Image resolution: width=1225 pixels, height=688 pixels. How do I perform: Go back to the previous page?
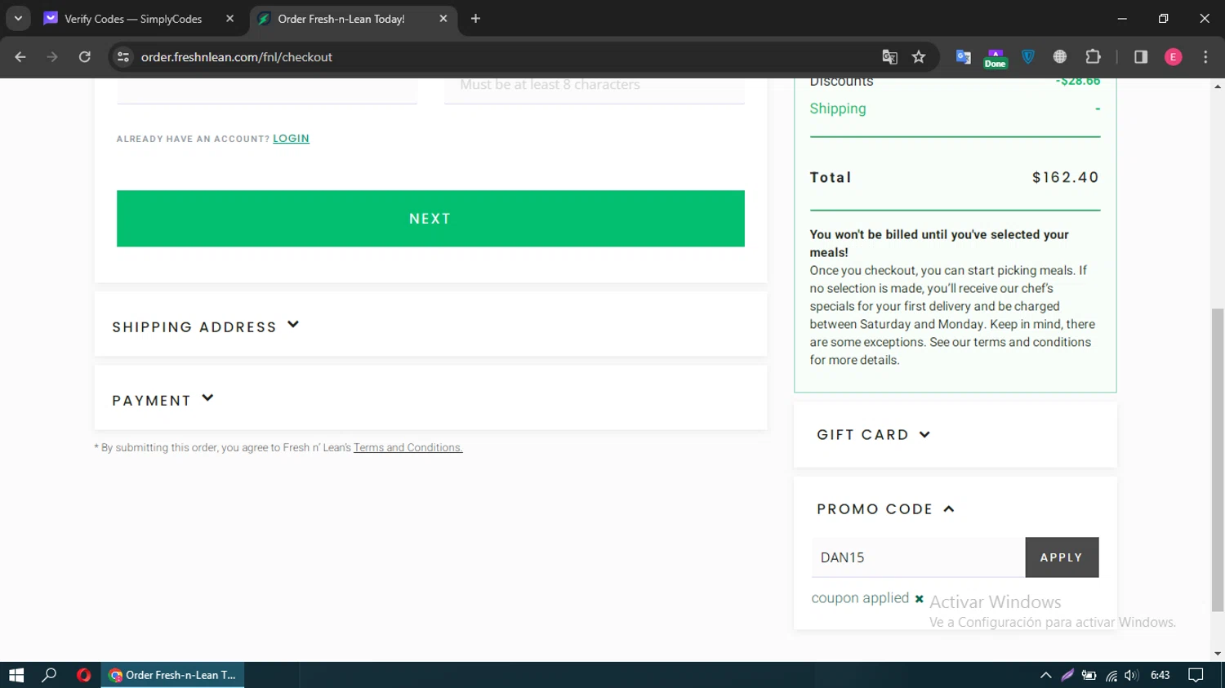tap(20, 57)
